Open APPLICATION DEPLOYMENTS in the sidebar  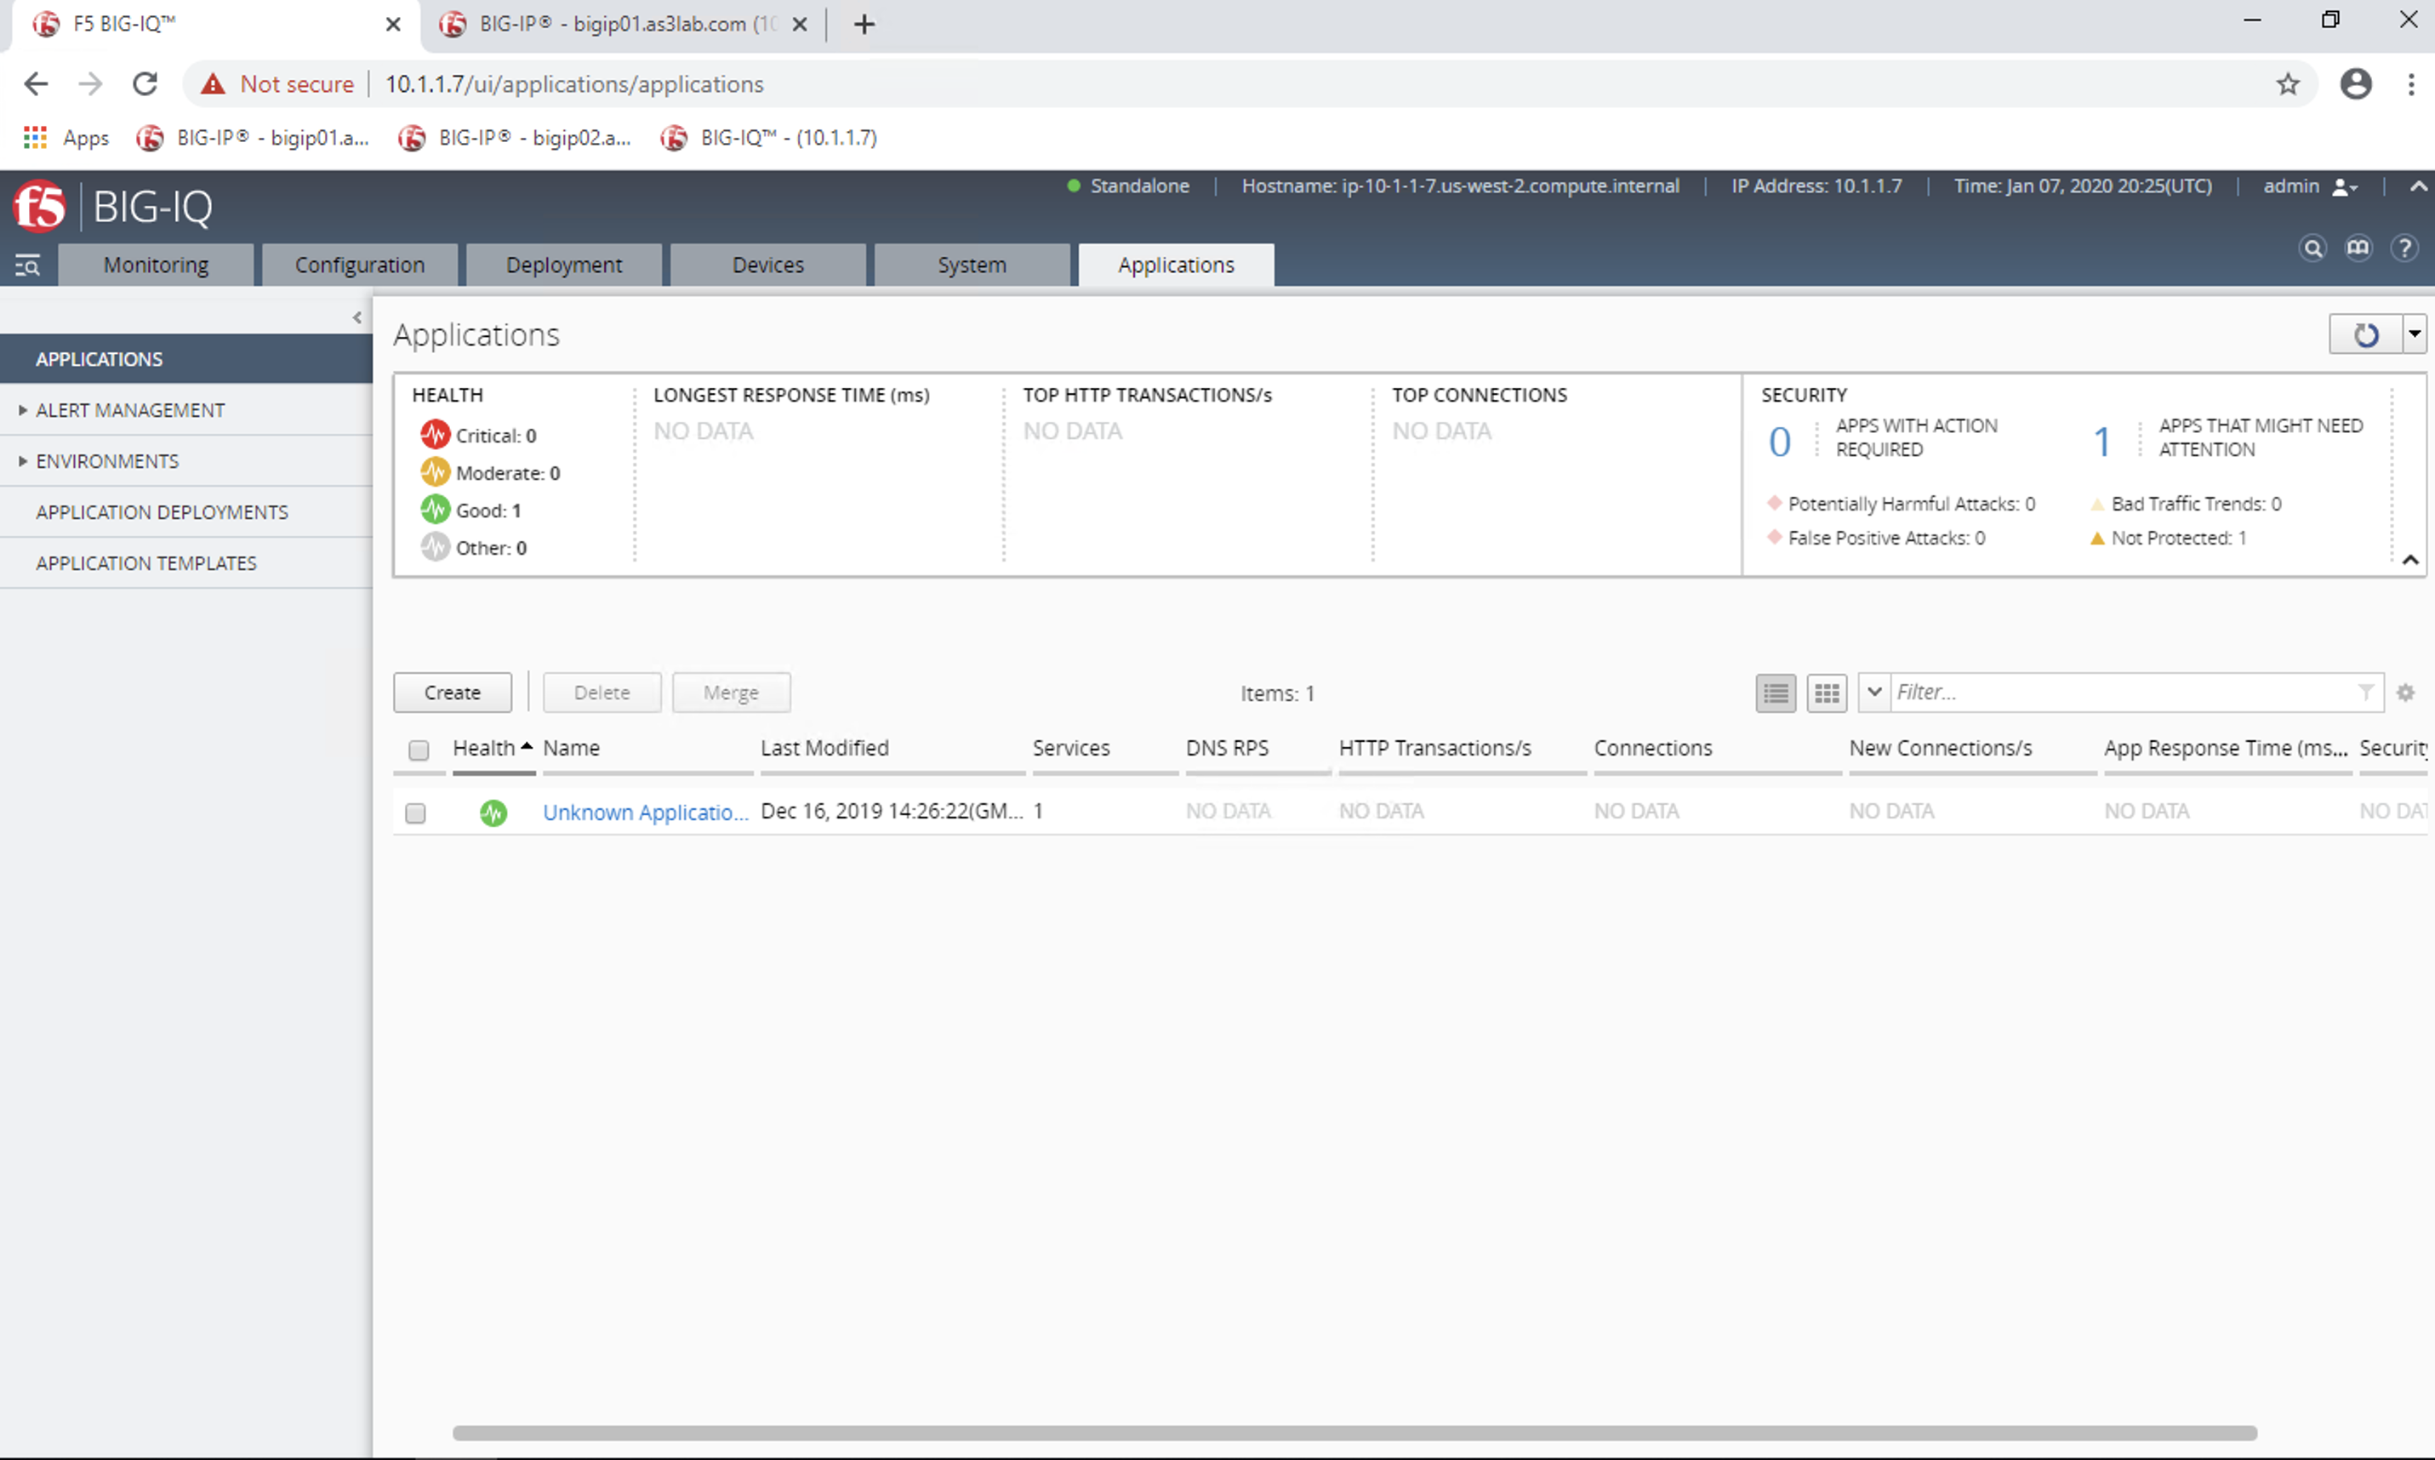(163, 512)
